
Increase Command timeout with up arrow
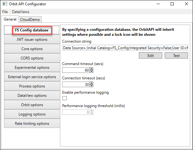[x=91, y=69]
